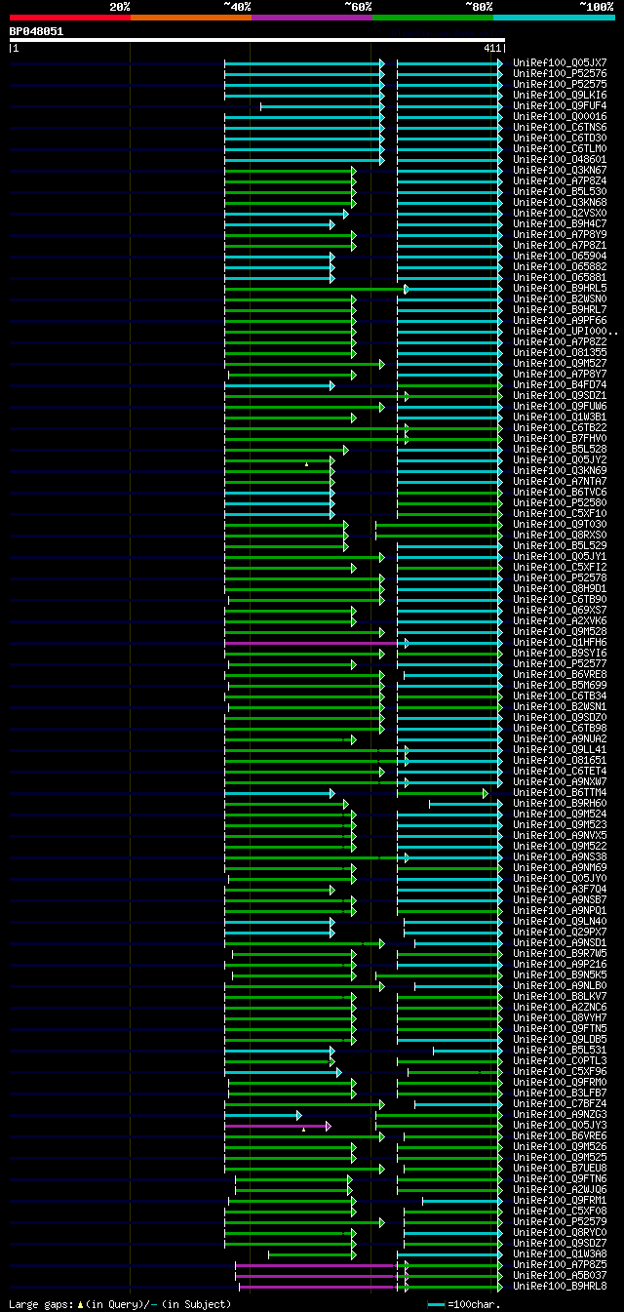624x1312 pixels.
Task: Select hit label UniRef100_Q9M527
Action: (x=560, y=363)
